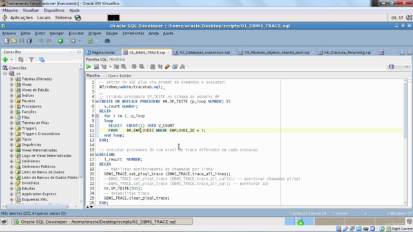Screen dimensions: 413x232
Task: Click the To Upper/Lower/InitCap icon
Action: (x=160, y=66)
